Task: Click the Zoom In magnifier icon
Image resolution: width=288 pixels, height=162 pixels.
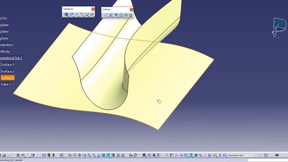Action: click(x=89, y=155)
